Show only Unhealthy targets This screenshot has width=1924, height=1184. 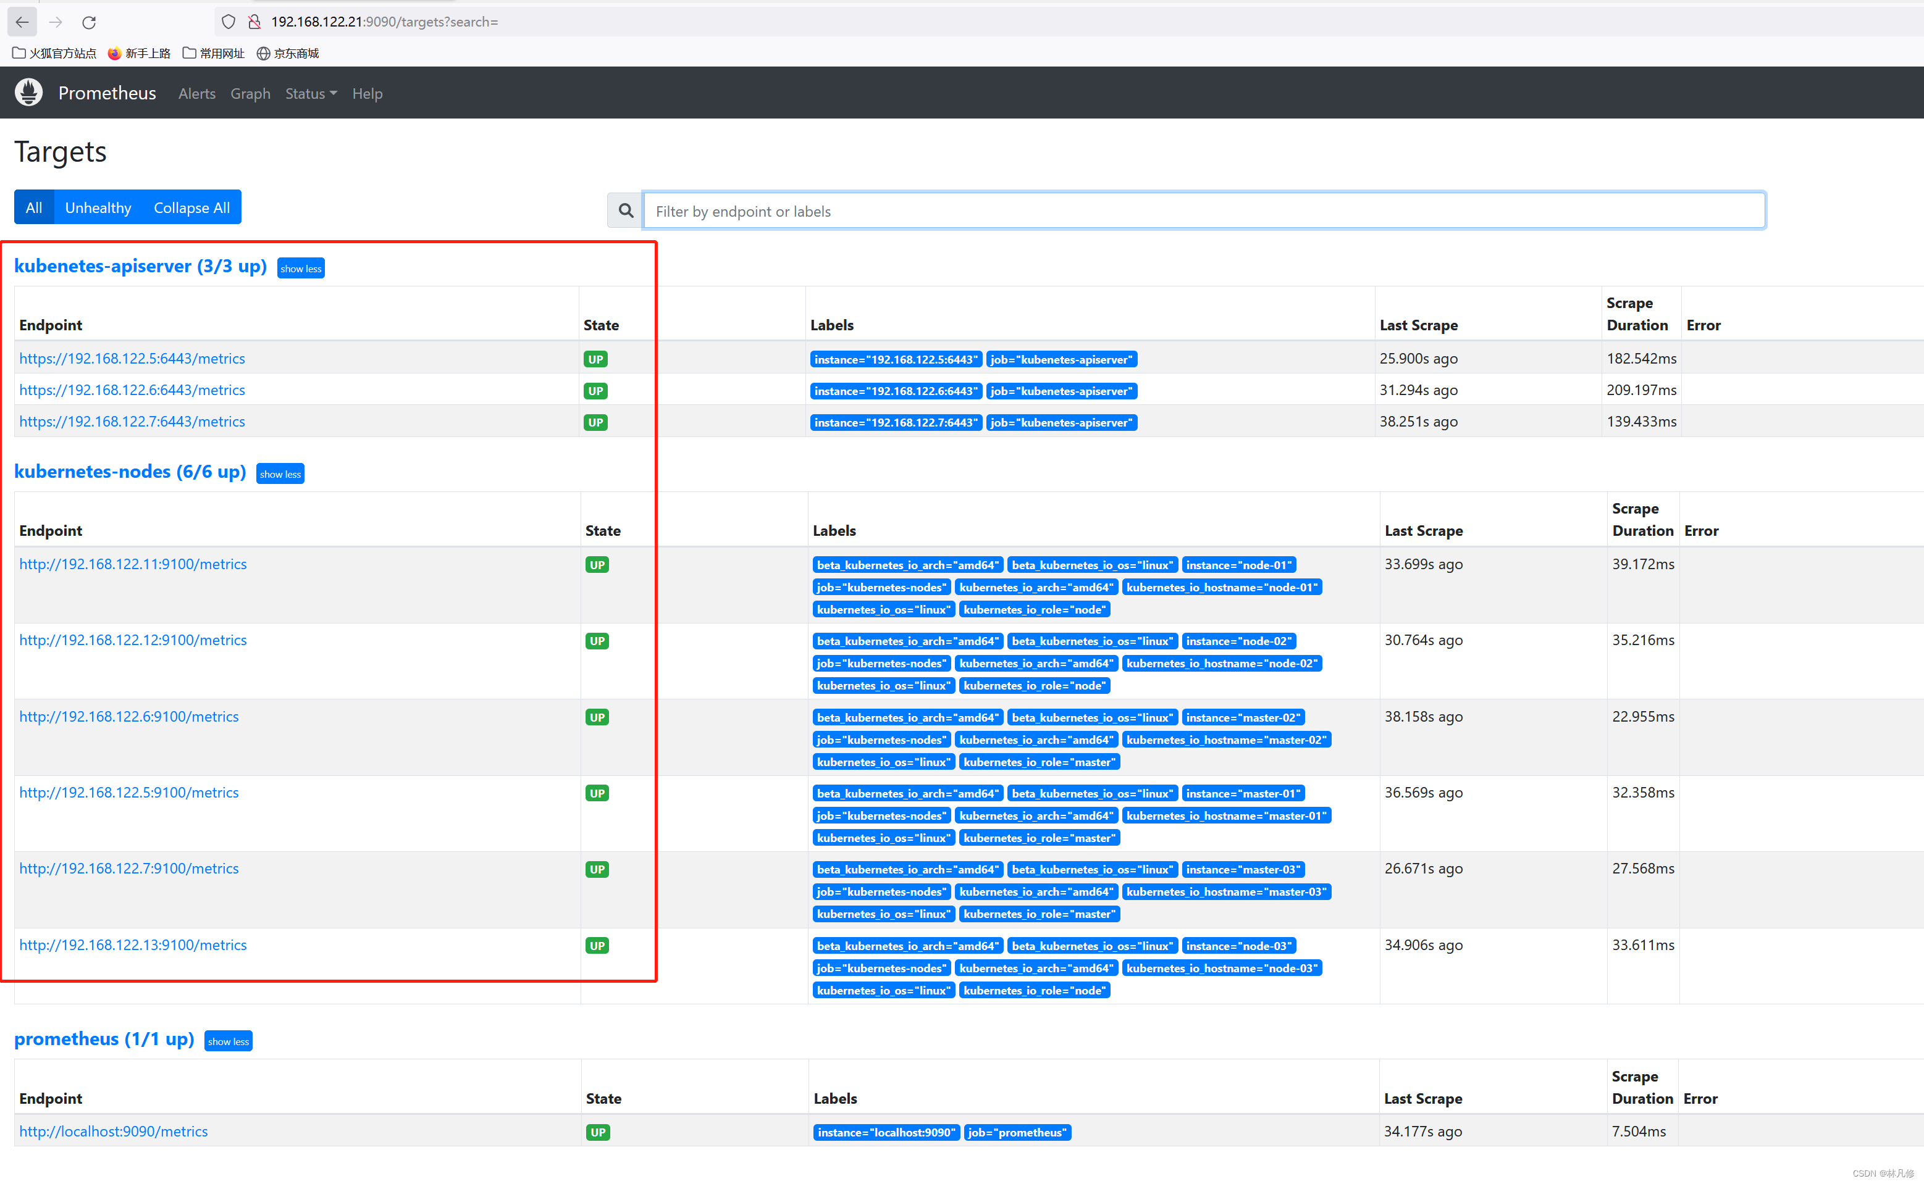pos(98,207)
